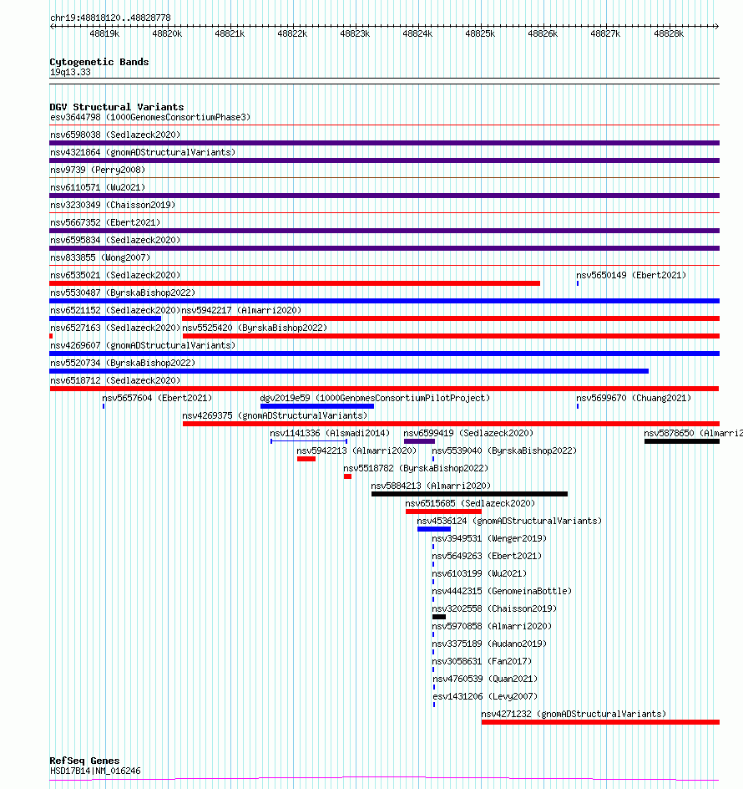Image resolution: width=743 pixels, height=789 pixels.
Task: Click the RefSeq Genes track heading
Action: pyautogui.click(x=84, y=761)
